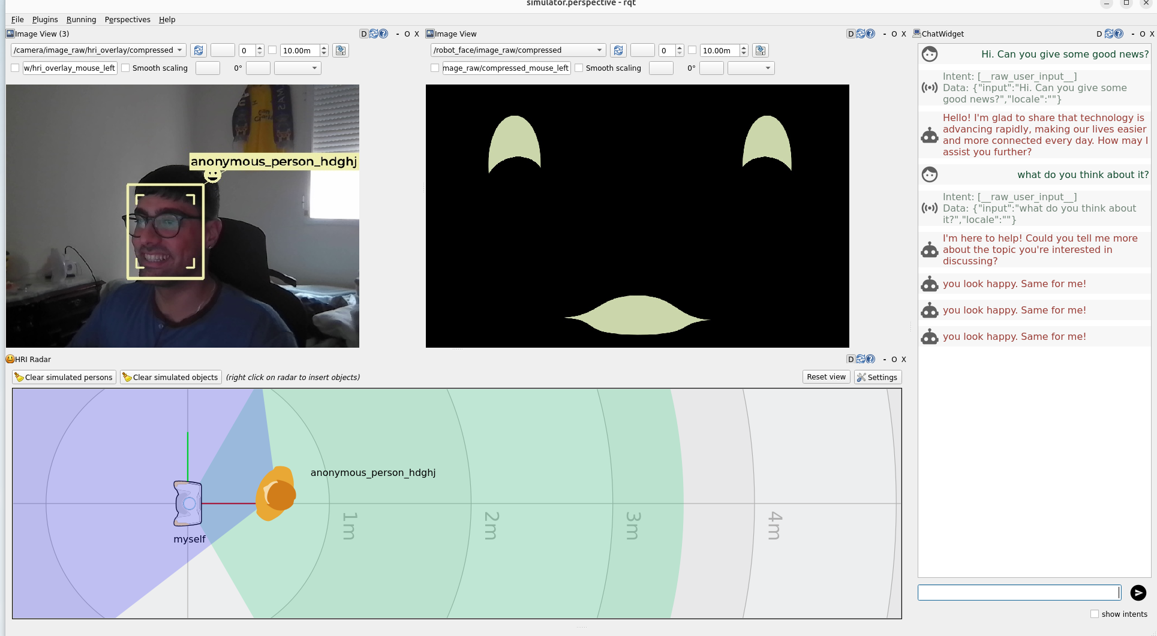This screenshot has height=636, width=1157.
Task: Open /camera/image_raw/hri_overlay/compressed topic dropdown
Action: coord(98,50)
